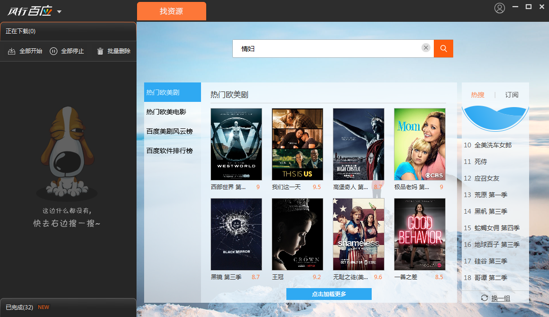549x317 pixels.
Task: Click the 黑镜 第三季 title
Action: [x=226, y=277]
